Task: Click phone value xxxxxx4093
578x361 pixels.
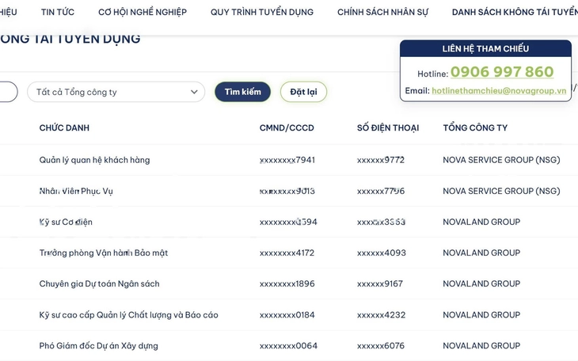Action: (x=381, y=253)
